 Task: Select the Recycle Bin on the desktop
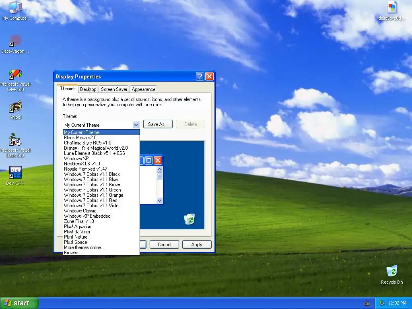point(392,275)
